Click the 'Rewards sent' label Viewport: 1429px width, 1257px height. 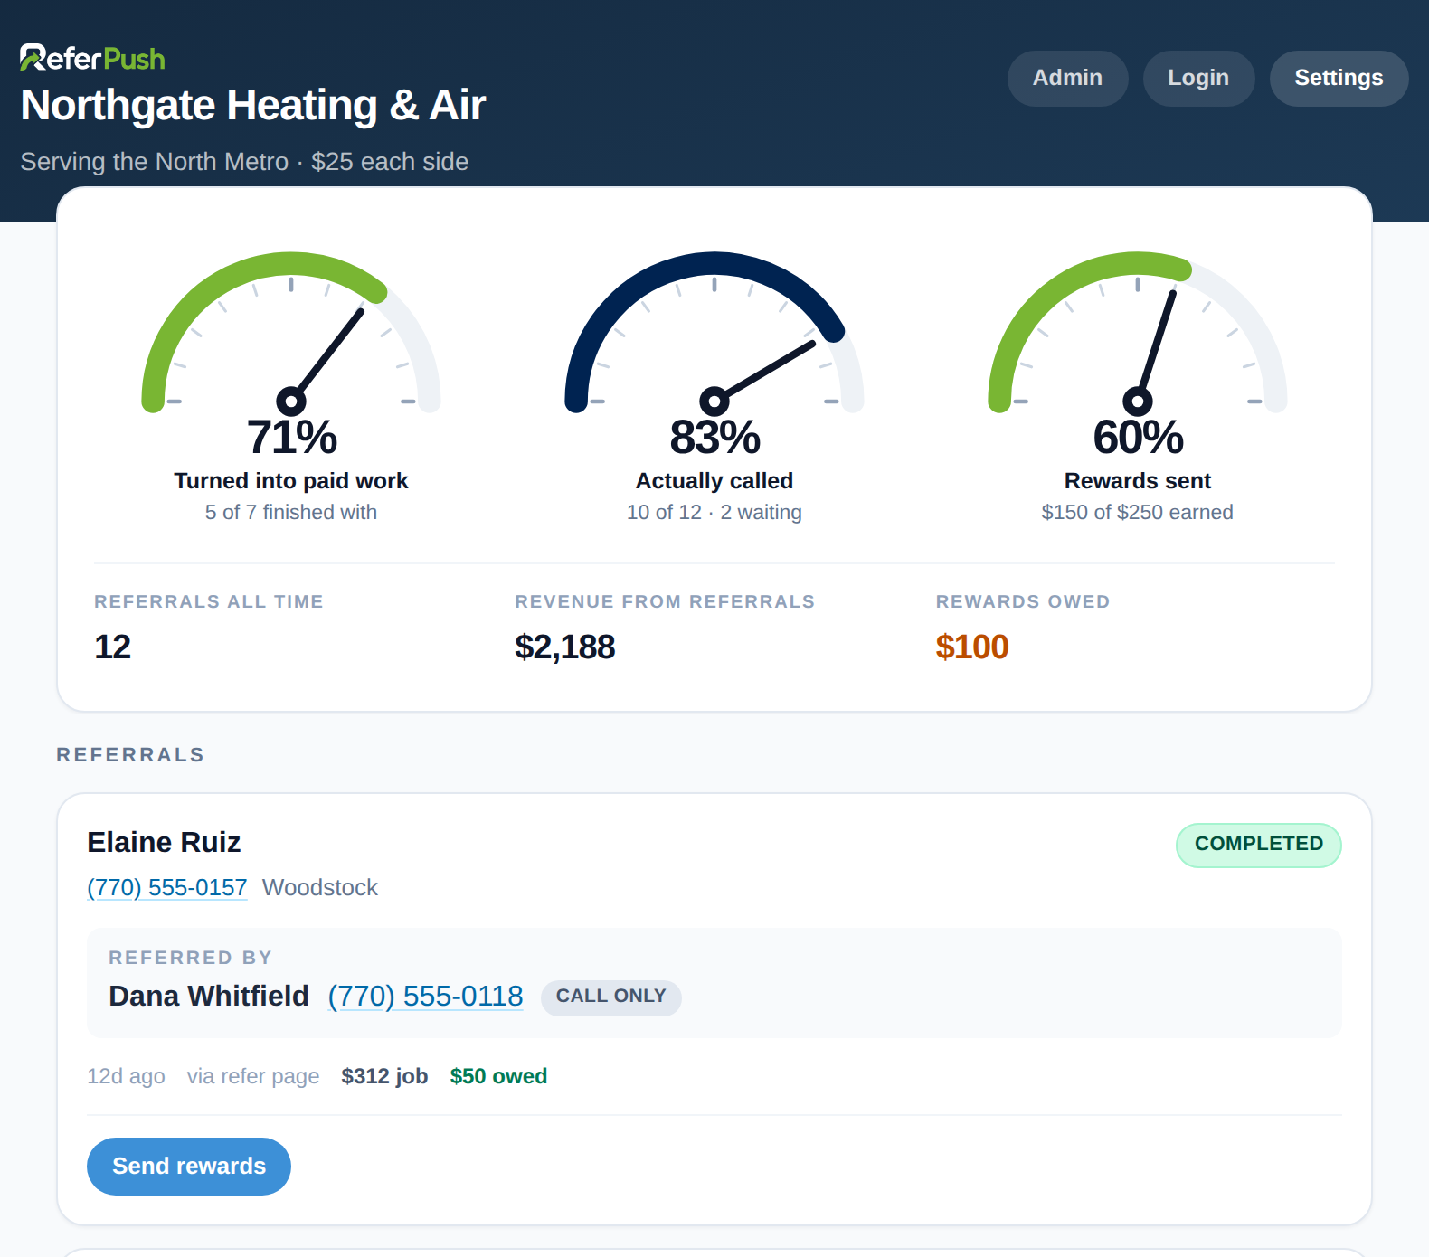[1138, 481]
